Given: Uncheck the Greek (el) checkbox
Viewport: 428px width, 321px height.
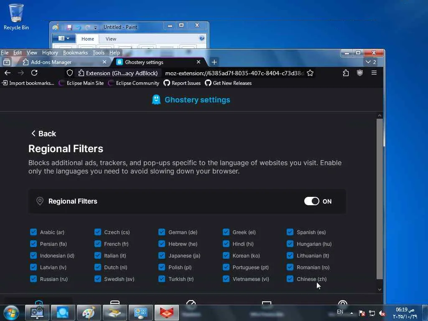Looking at the screenshot, I should pyautogui.click(x=226, y=232).
